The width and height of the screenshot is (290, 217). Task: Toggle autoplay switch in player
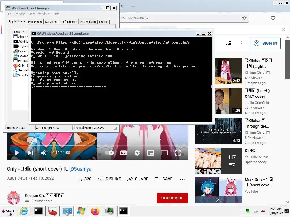(x=109, y=153)
